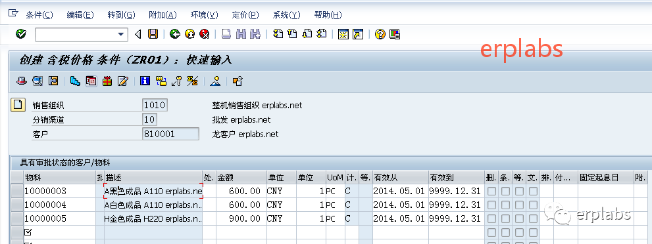The width and height of the screenshot is (652, 244).
Task: Open the 系统(Y) menu
Action: click(x=286, y=15)
